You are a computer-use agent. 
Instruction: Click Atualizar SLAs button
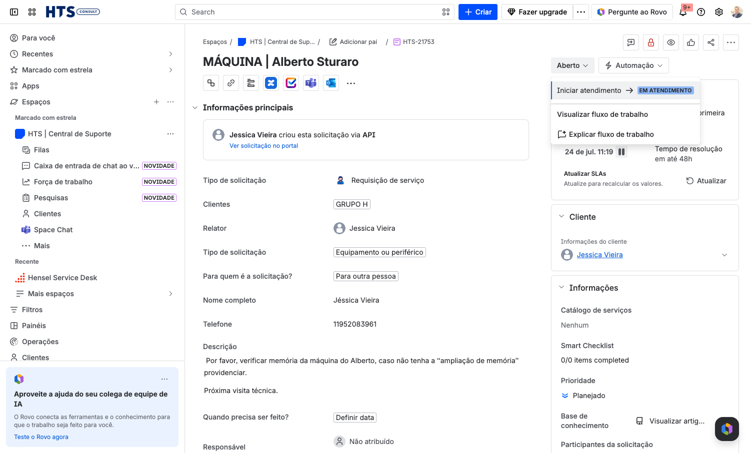coord(706,181)
